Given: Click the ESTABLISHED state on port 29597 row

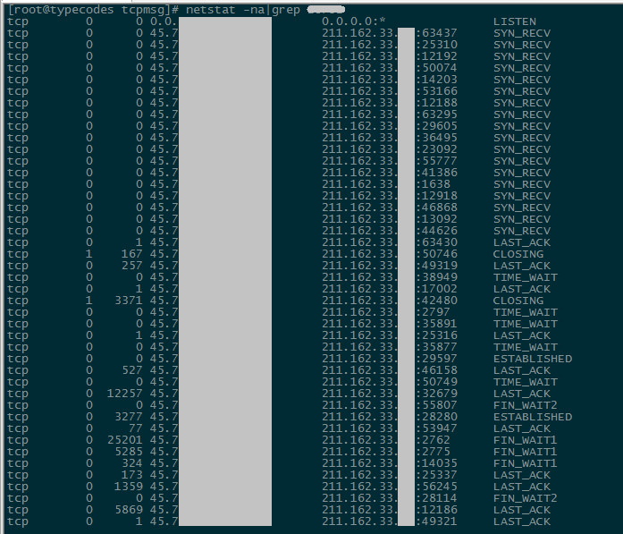Looking at the screenshot, I should [533, 359].
